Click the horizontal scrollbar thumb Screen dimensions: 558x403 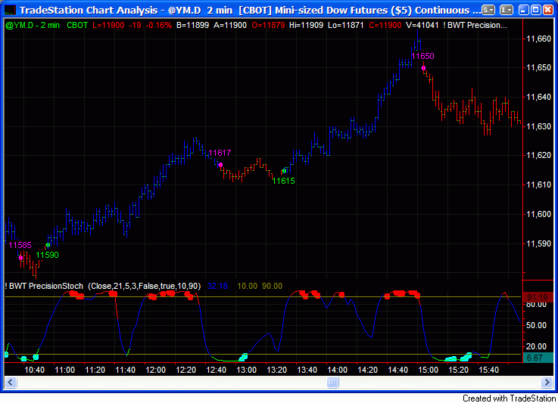tap(332, 383)
